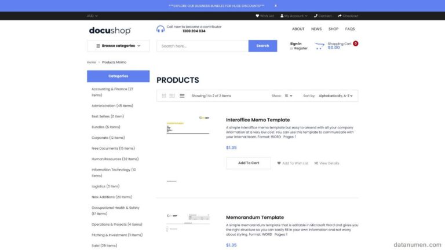Screen dimensions: 445x250
Task: Open the Sort by Alphabetically A-Z dropdown
Action: coord(335,96)
